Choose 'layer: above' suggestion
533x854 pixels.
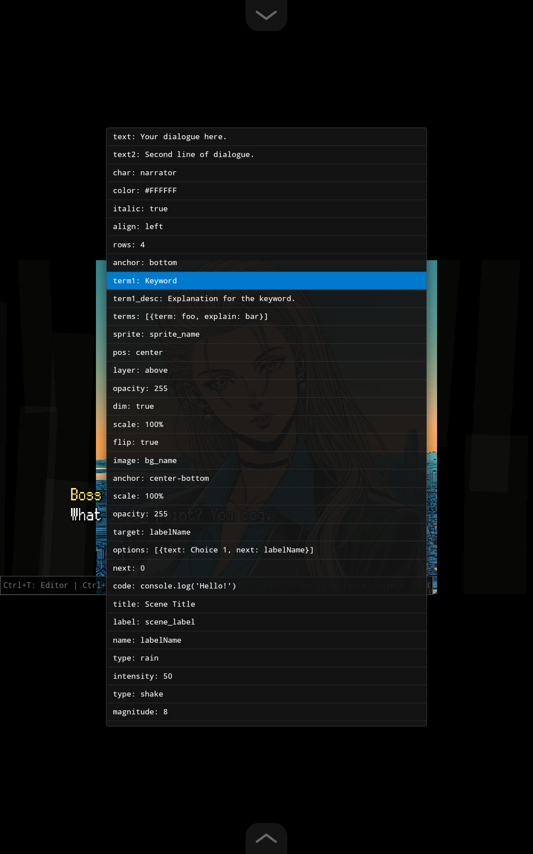[x=266, y=371]
